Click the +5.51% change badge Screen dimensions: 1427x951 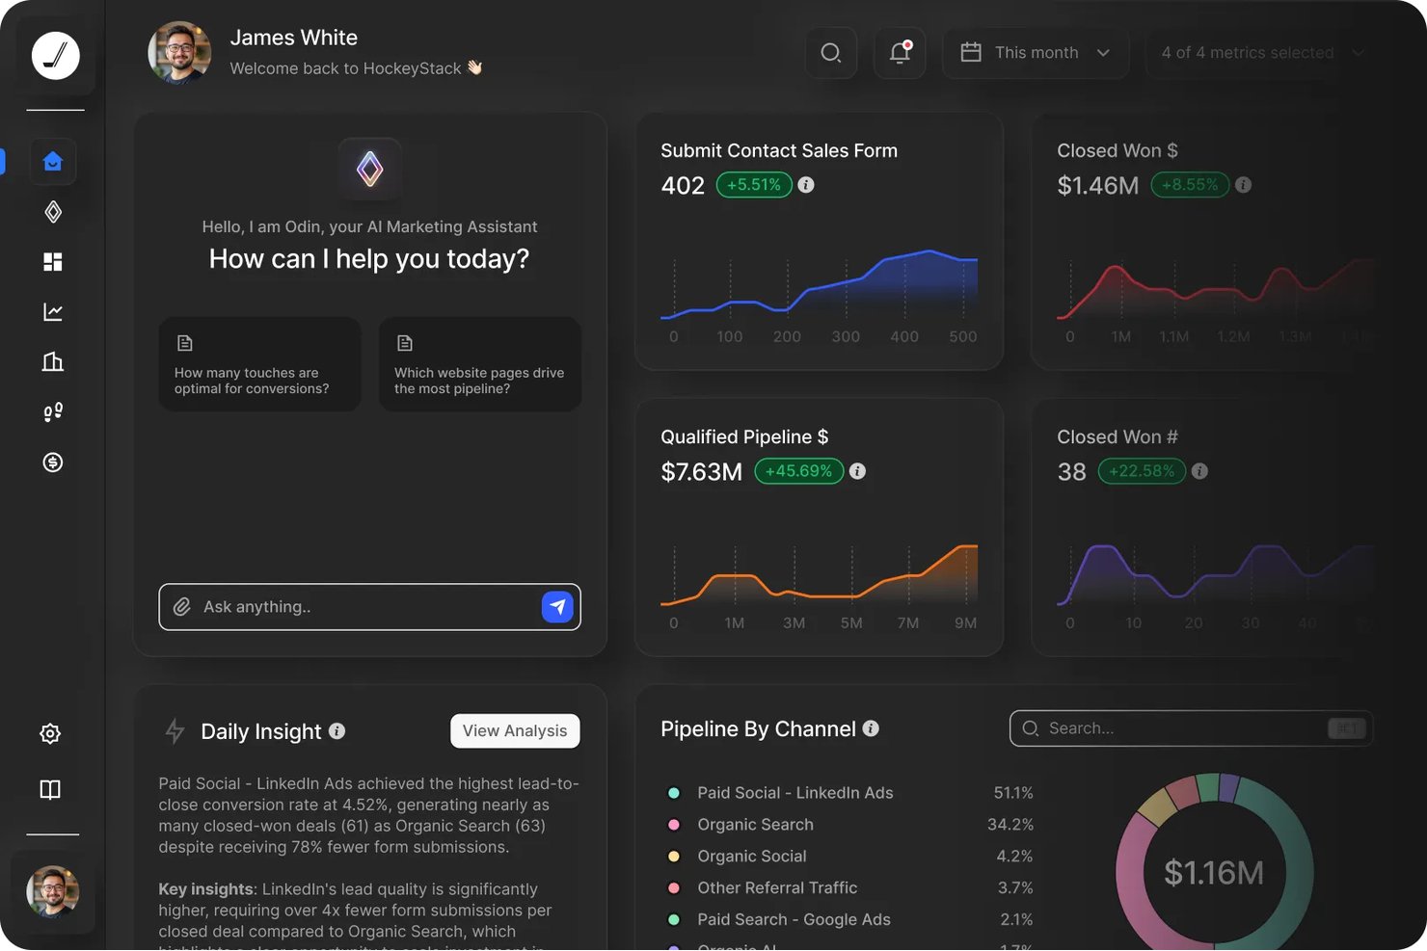pyautogui.click(x=754, y=185)
